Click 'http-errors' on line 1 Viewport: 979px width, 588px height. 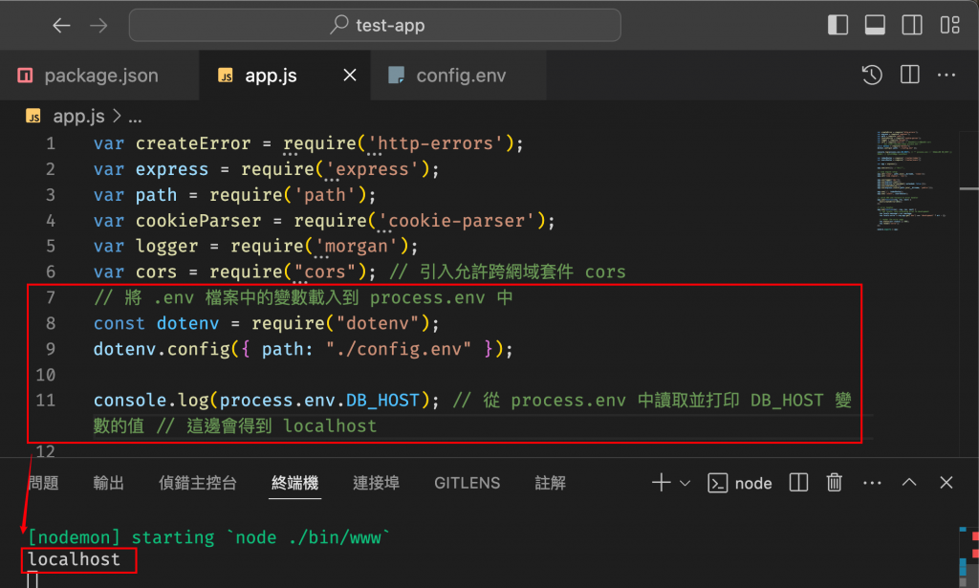pos(435,143)
